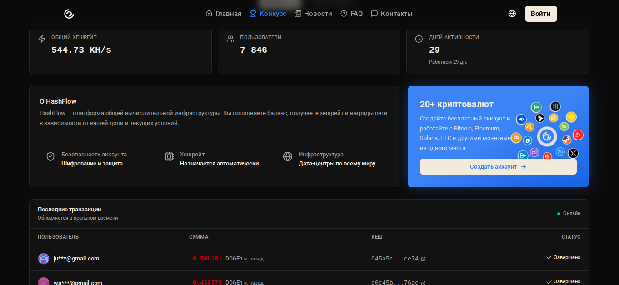619x285 pixels.
Task: Click the trophy icon beside Конкурс
Action: (x=253, y=14)
